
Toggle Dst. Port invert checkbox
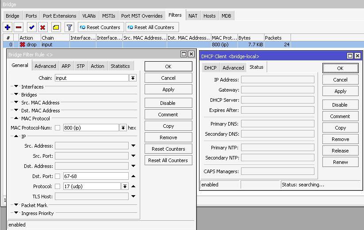(57, 176)
